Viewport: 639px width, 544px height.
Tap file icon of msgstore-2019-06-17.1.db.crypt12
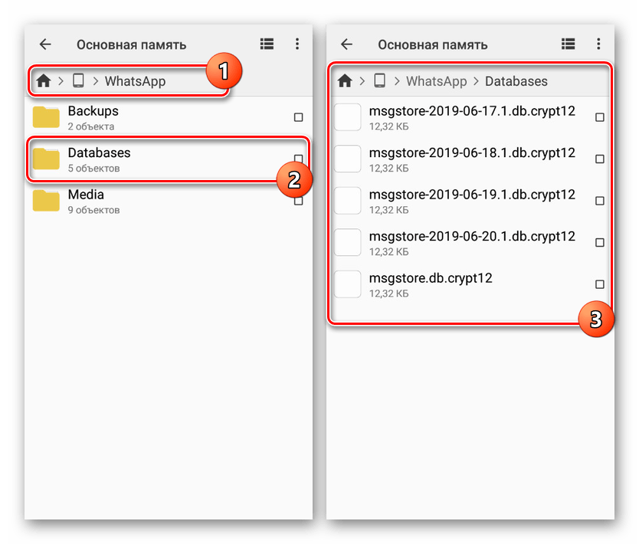347,117
